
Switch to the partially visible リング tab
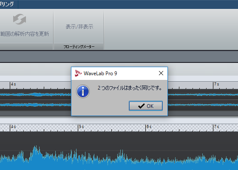pos(7,4)
